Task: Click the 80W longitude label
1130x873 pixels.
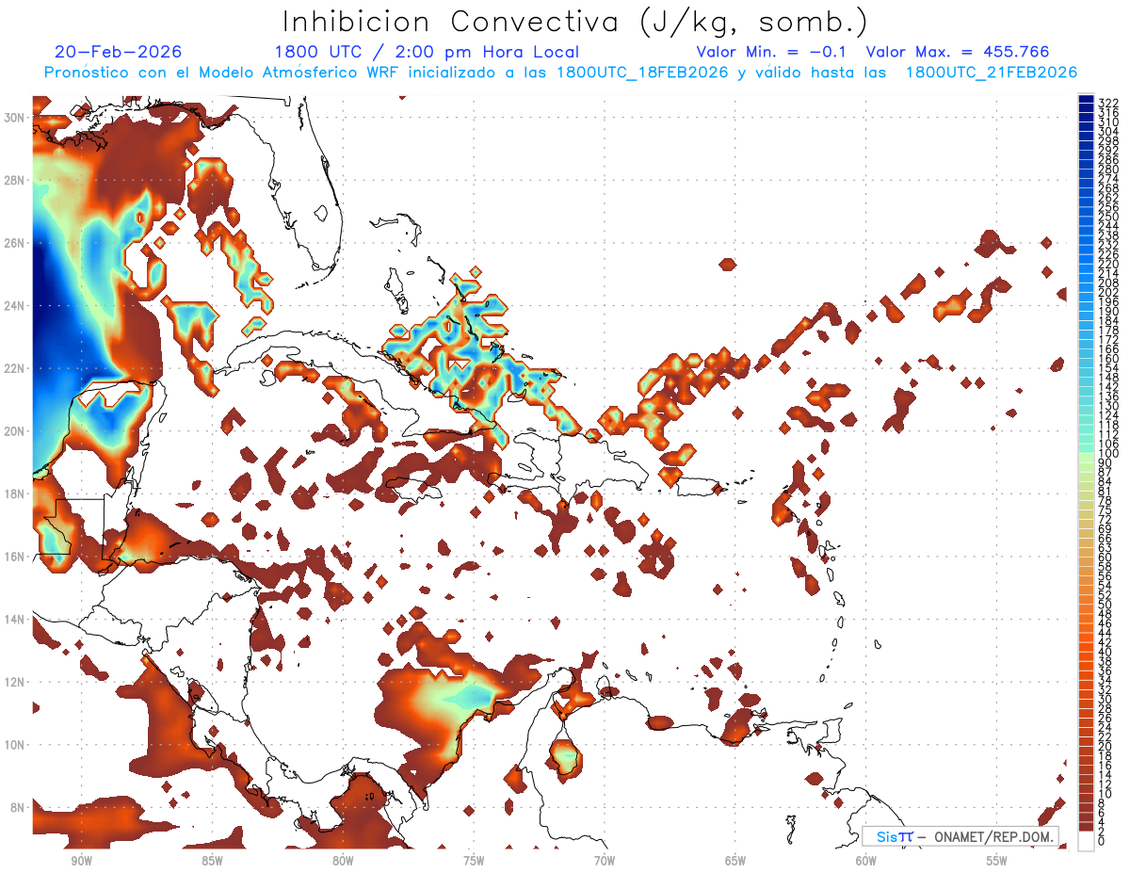Action: coord(343,861)
